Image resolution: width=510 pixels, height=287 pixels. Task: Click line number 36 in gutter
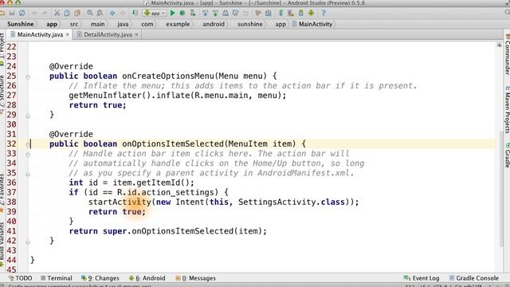[x=11, y=183]
